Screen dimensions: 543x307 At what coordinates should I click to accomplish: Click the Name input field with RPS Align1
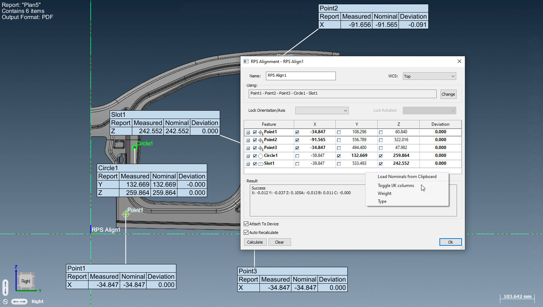(x=301, y=76)
